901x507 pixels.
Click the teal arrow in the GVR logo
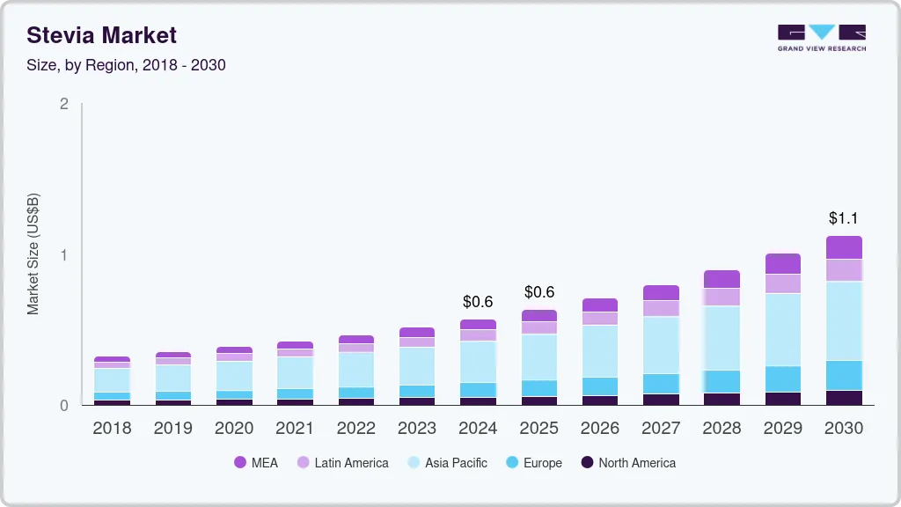pos(822,30)
